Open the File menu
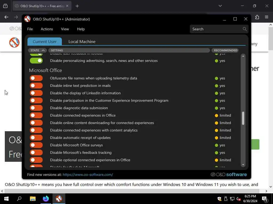This screenshot has height=204, width=273. [x=30, y=29]
